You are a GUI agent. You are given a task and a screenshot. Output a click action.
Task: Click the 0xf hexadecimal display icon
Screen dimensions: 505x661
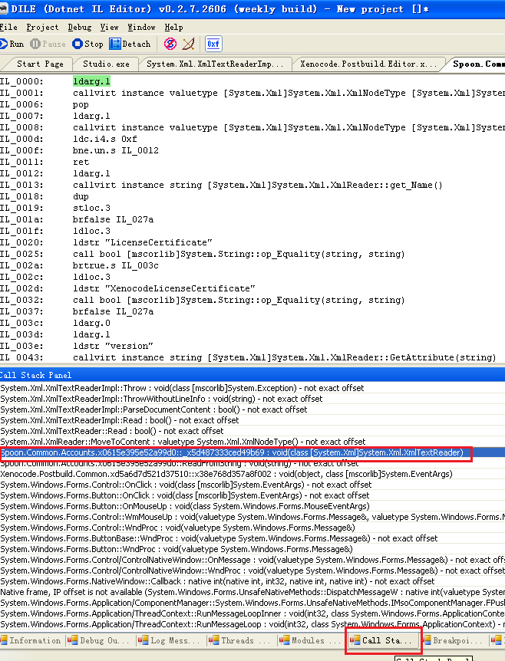point(213,44)
